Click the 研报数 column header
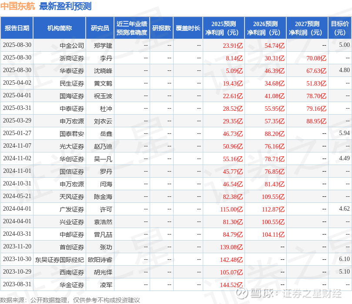Image resolution: width=352 pixels, height=304 pixels. [161, 28]
